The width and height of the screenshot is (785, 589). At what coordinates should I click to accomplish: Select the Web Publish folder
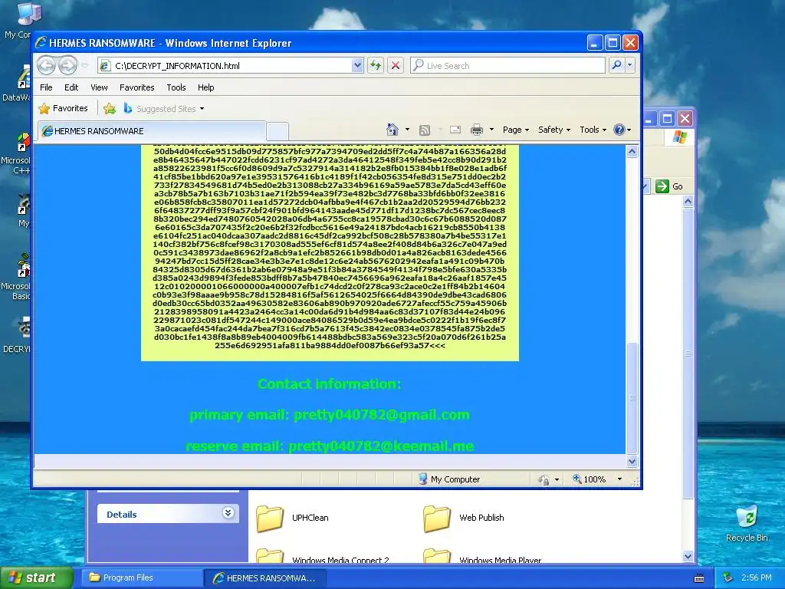pos(464,518)
